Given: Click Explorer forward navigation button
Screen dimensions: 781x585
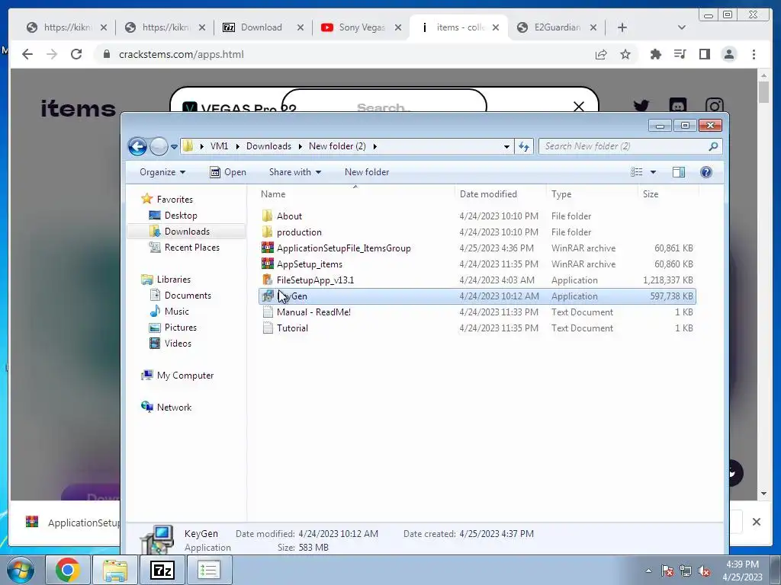Looking at the screenshot, I should point(159,146).
